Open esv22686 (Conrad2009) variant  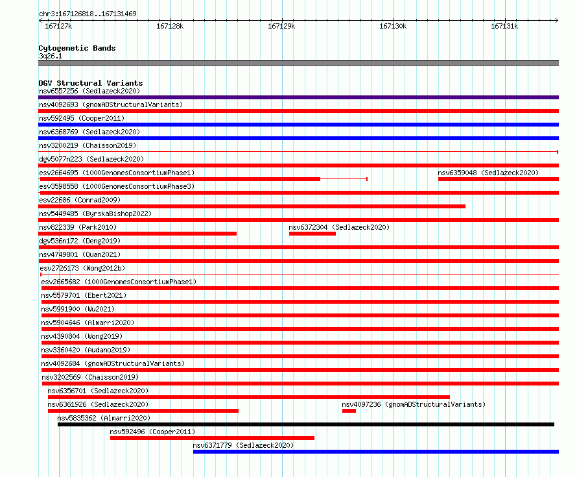pyautogui.click(x=80, y=200)
